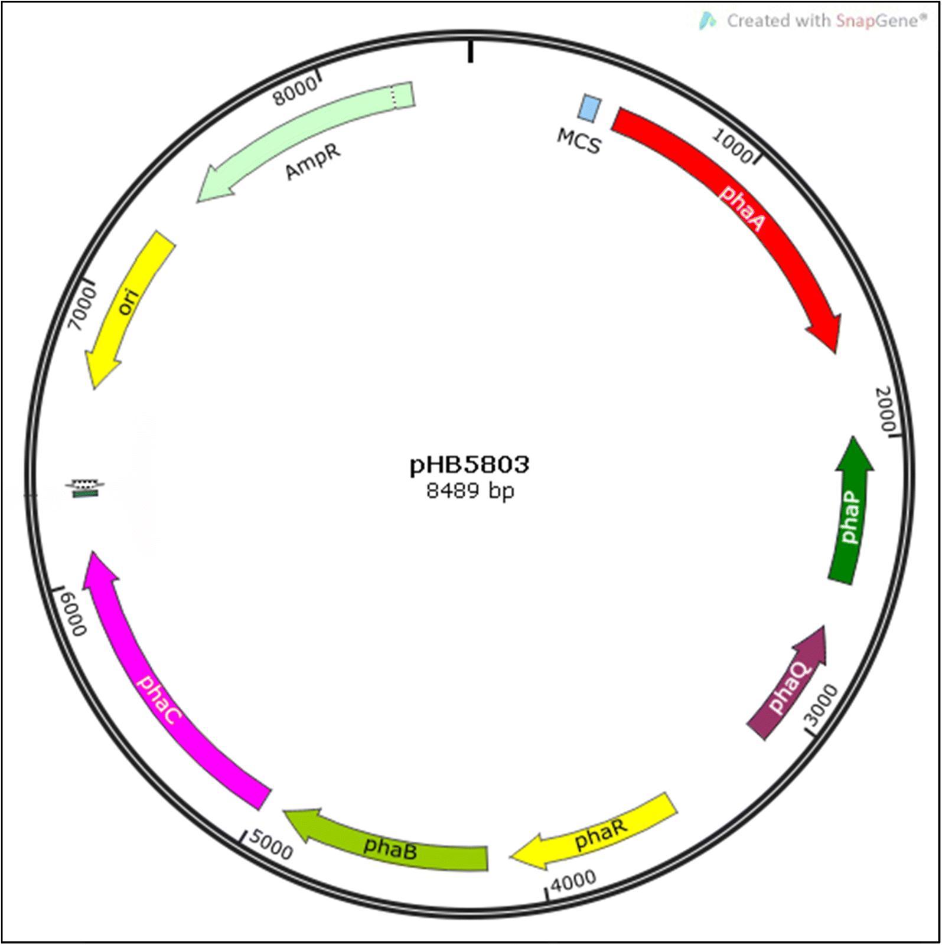Click the plasmid name pHB5803
Screen dimensions: 942x945
click(x=470, y=465)
